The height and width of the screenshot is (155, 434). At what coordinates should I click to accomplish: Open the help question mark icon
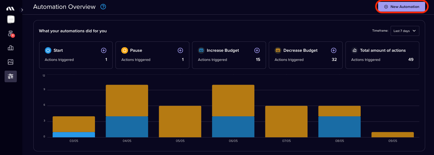click(103, 7)
